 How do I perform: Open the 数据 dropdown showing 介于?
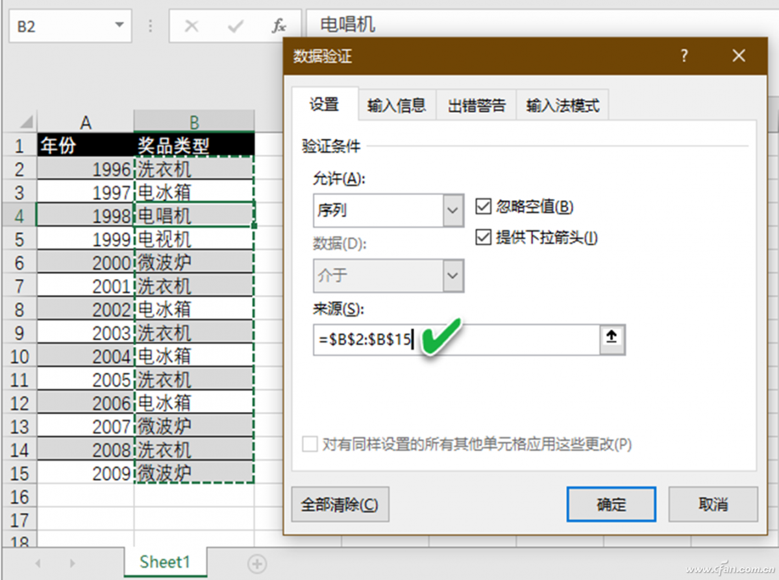(452, 276)
